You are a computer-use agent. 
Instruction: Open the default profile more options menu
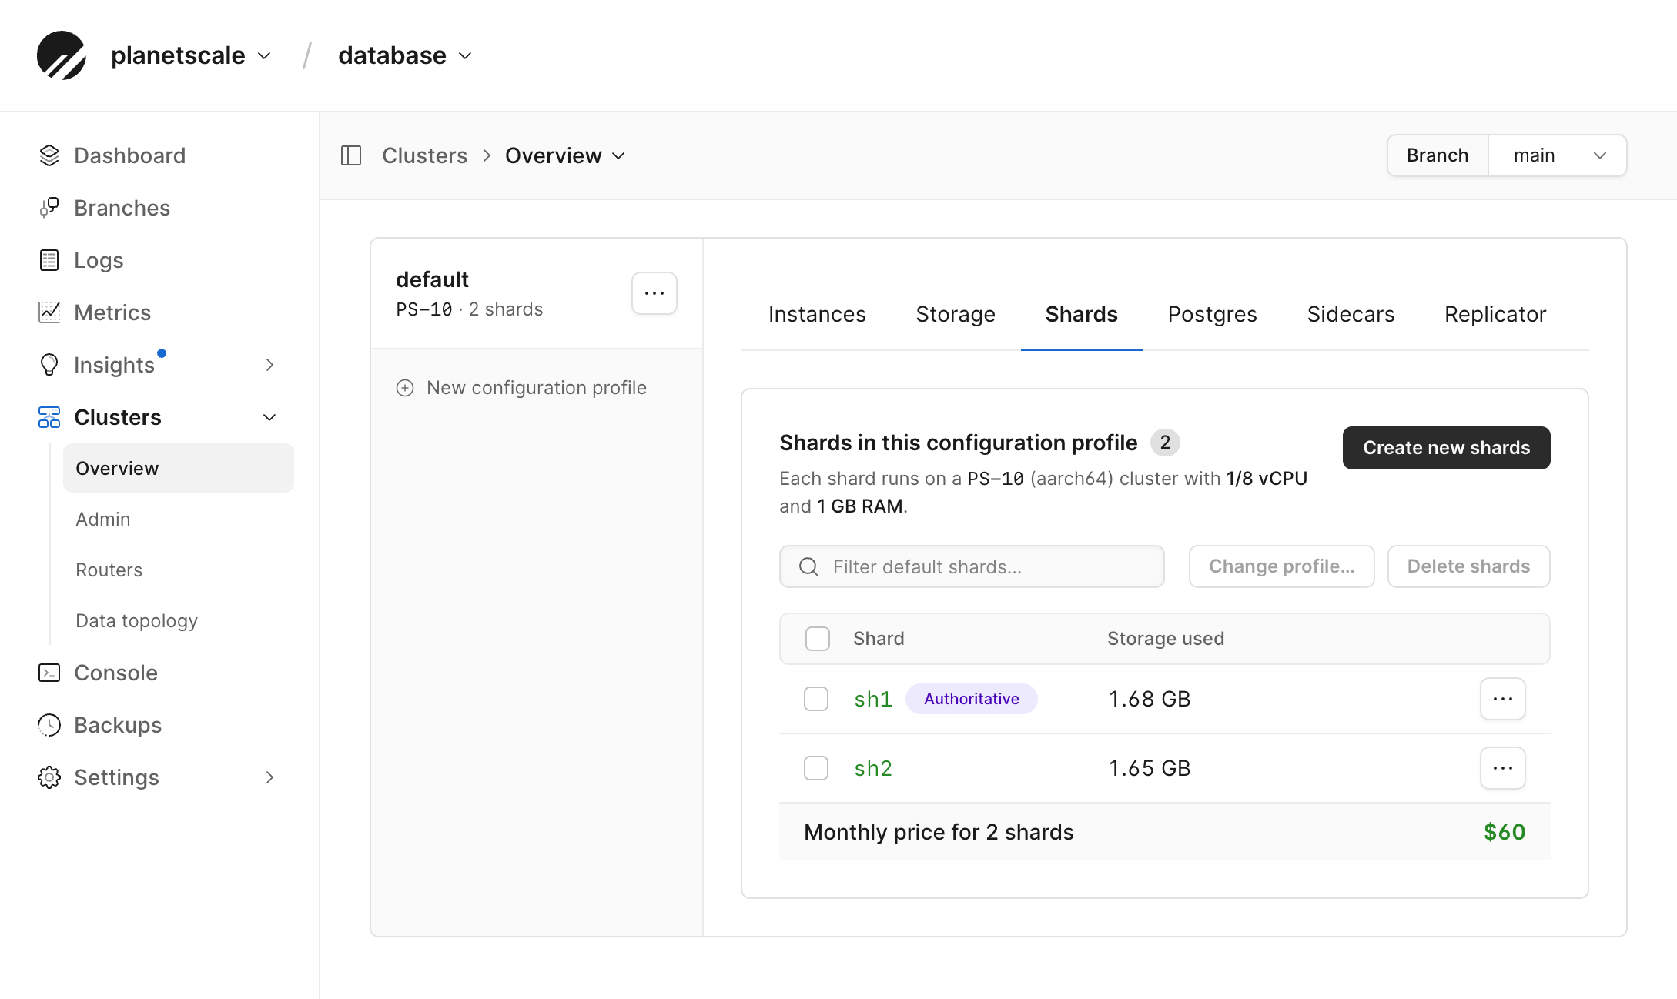pyautogui.click(x=654, y=293)
